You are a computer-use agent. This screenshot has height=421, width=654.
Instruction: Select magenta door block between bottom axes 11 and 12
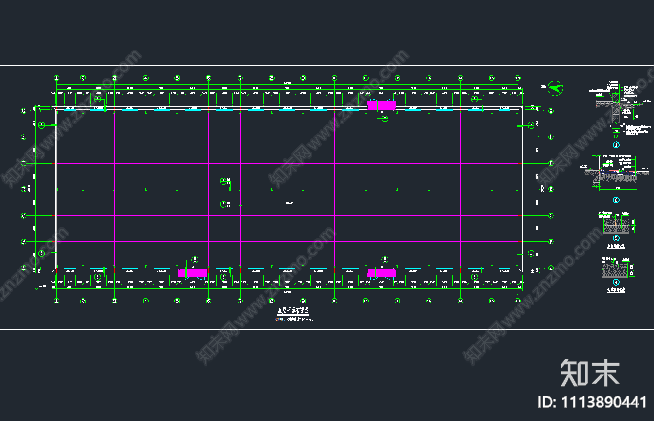(381, 273)
